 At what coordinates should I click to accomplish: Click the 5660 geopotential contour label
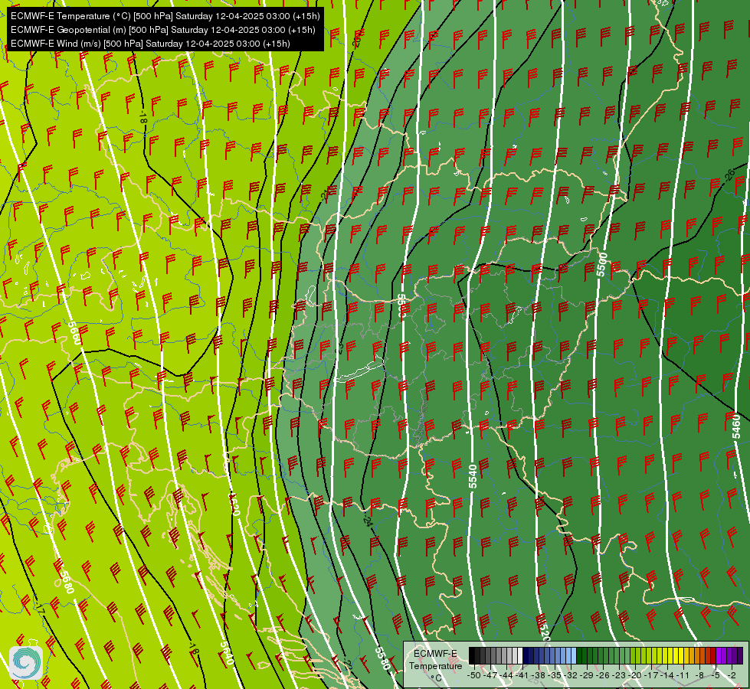74,334
